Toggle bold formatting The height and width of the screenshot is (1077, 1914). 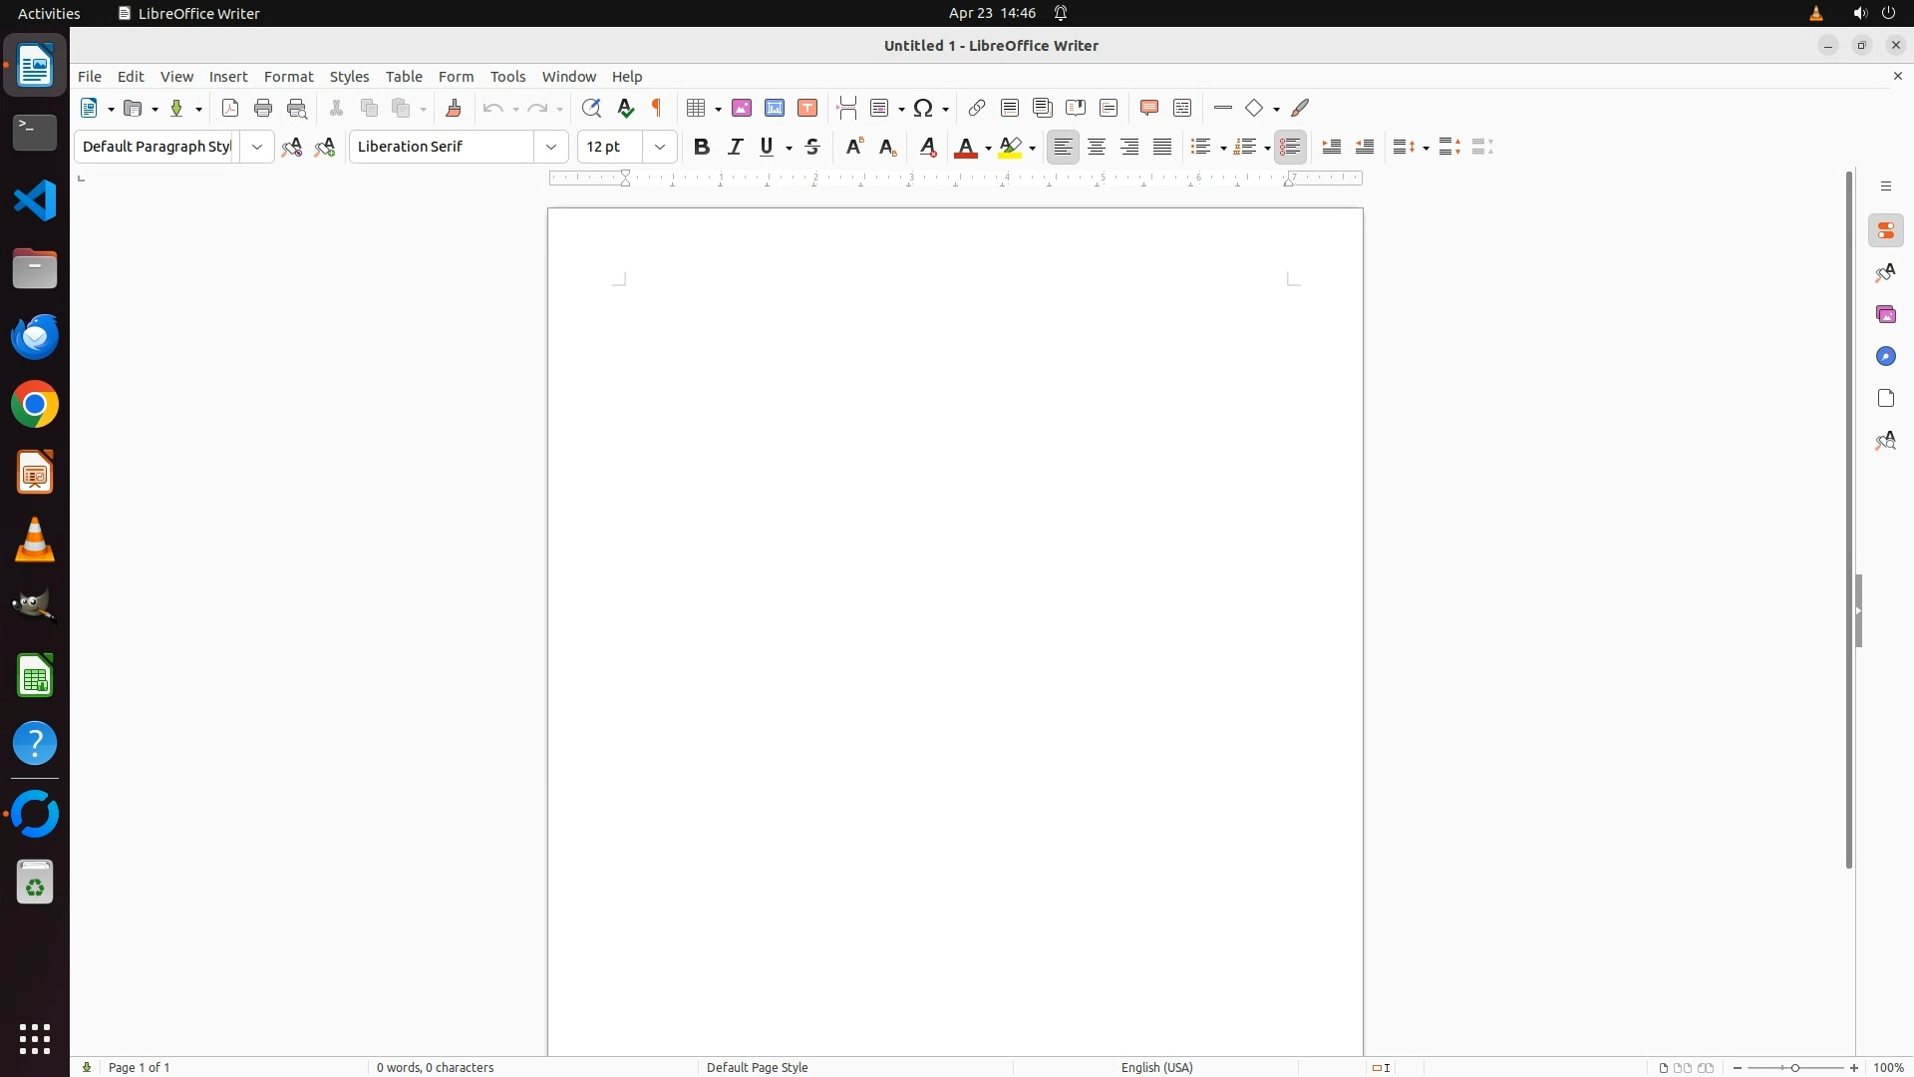click(702, 148)
